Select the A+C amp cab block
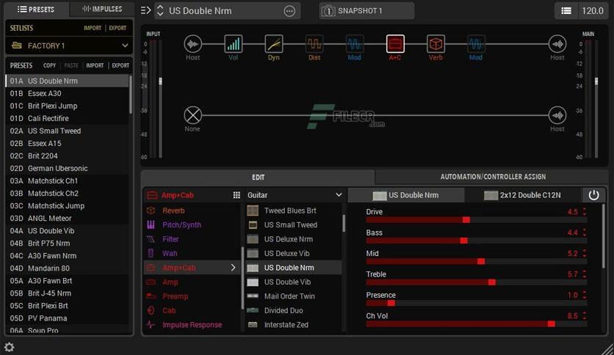 click(395, 44)
